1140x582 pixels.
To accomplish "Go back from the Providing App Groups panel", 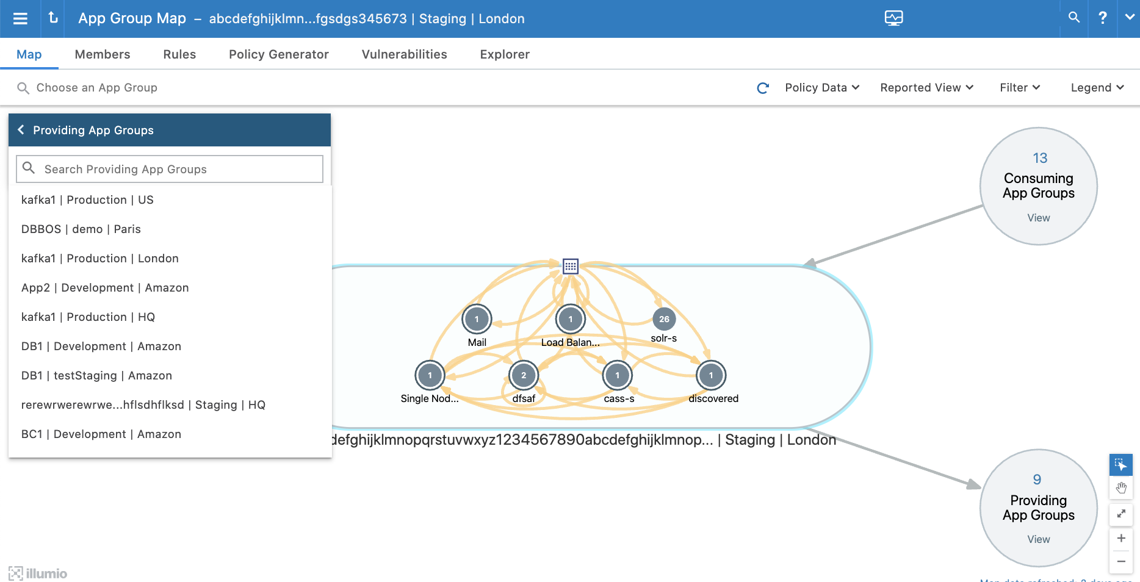I will click(x=21, y=129).
